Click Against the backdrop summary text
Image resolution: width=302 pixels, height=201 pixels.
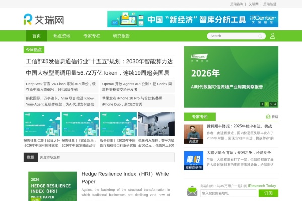pyautogui.click(x=125, y=192)
